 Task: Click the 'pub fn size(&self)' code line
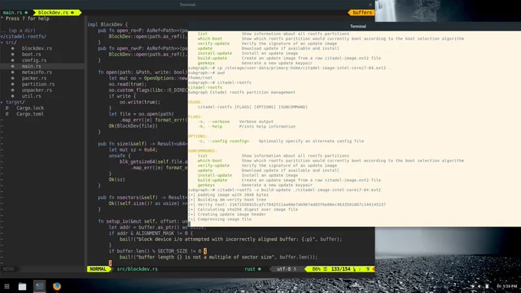143,144
